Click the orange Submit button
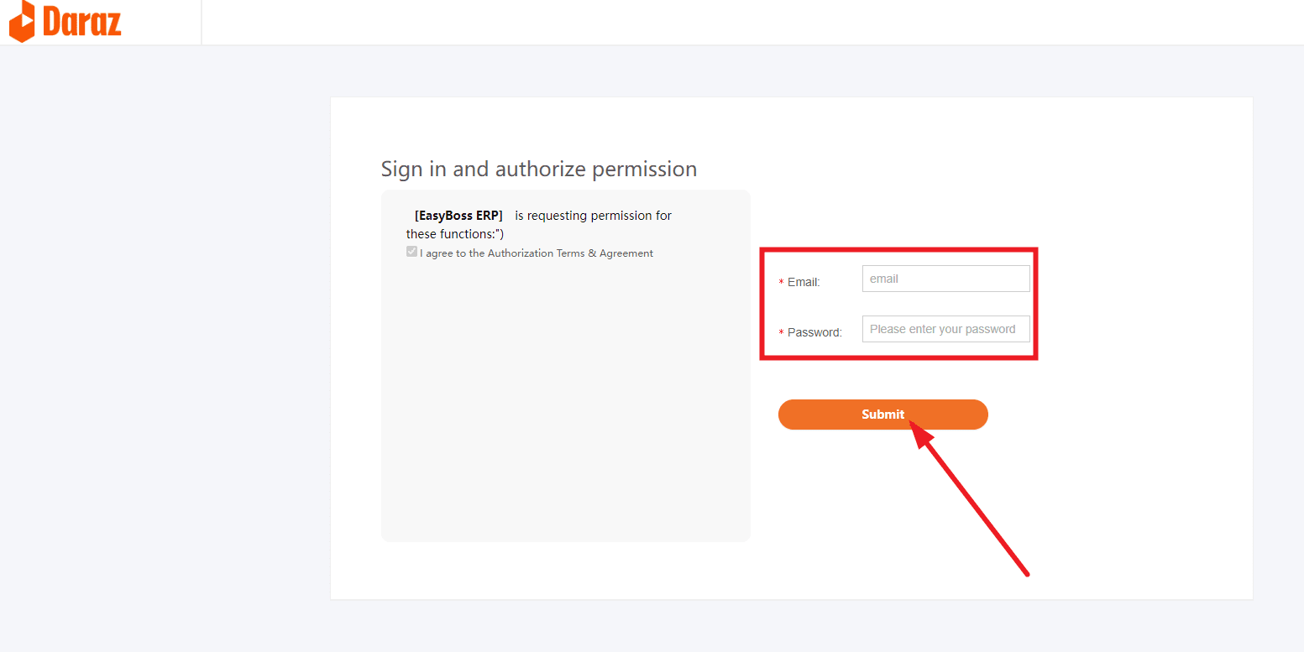This screenshot has width=1304, height=652. tap(882, 415)
